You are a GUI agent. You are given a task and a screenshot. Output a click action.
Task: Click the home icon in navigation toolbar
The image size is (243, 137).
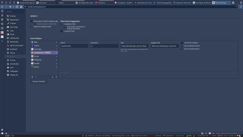[x=21, y=7]
